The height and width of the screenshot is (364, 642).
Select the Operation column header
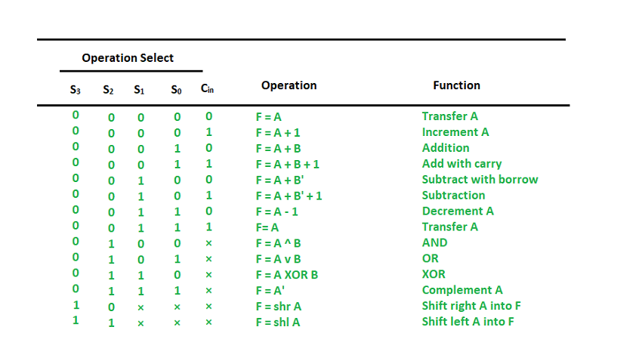289,85
